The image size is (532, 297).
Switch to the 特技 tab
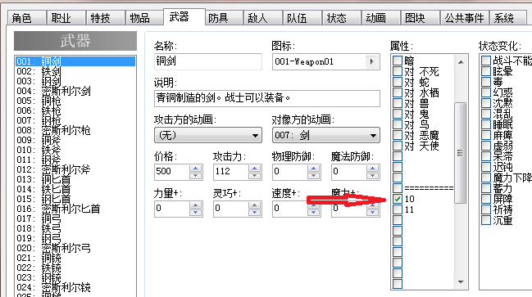pyautogui.click(x=105, y=18)
